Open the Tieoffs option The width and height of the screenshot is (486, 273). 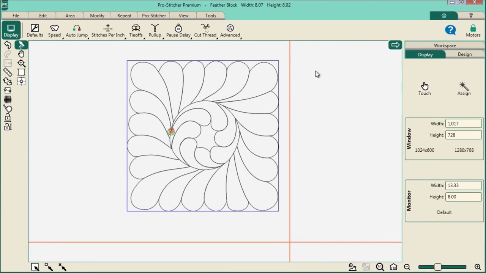click(x=136, y=31)
